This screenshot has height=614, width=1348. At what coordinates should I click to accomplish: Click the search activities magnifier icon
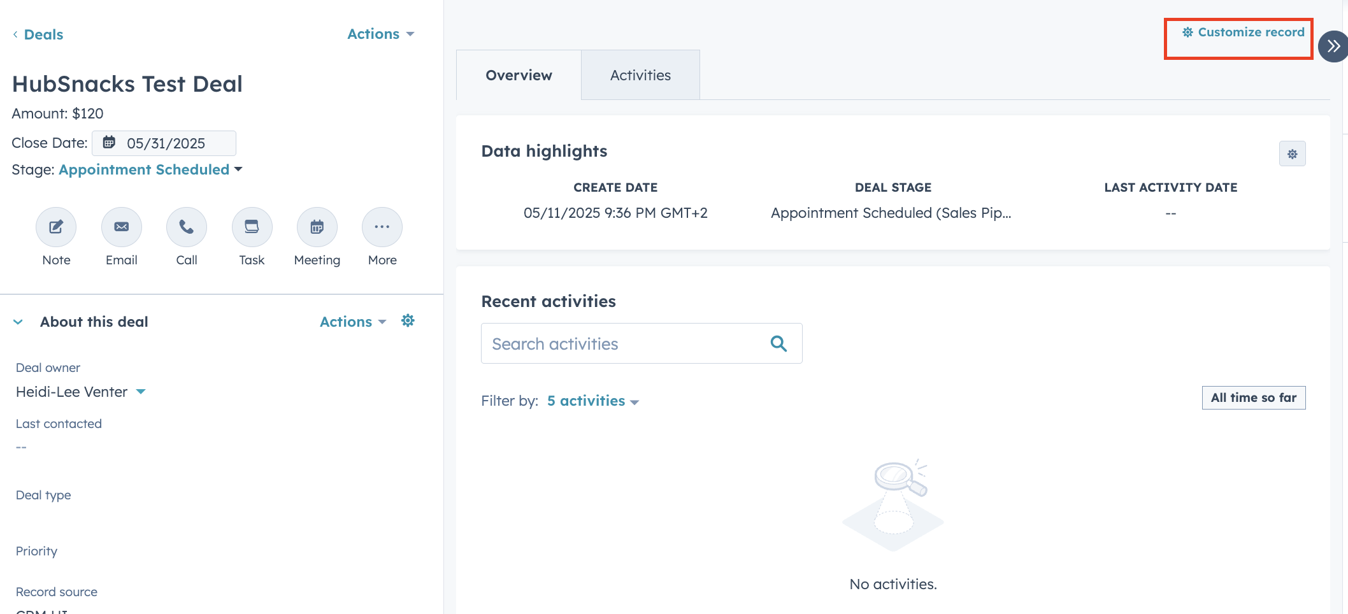(778, 343)
